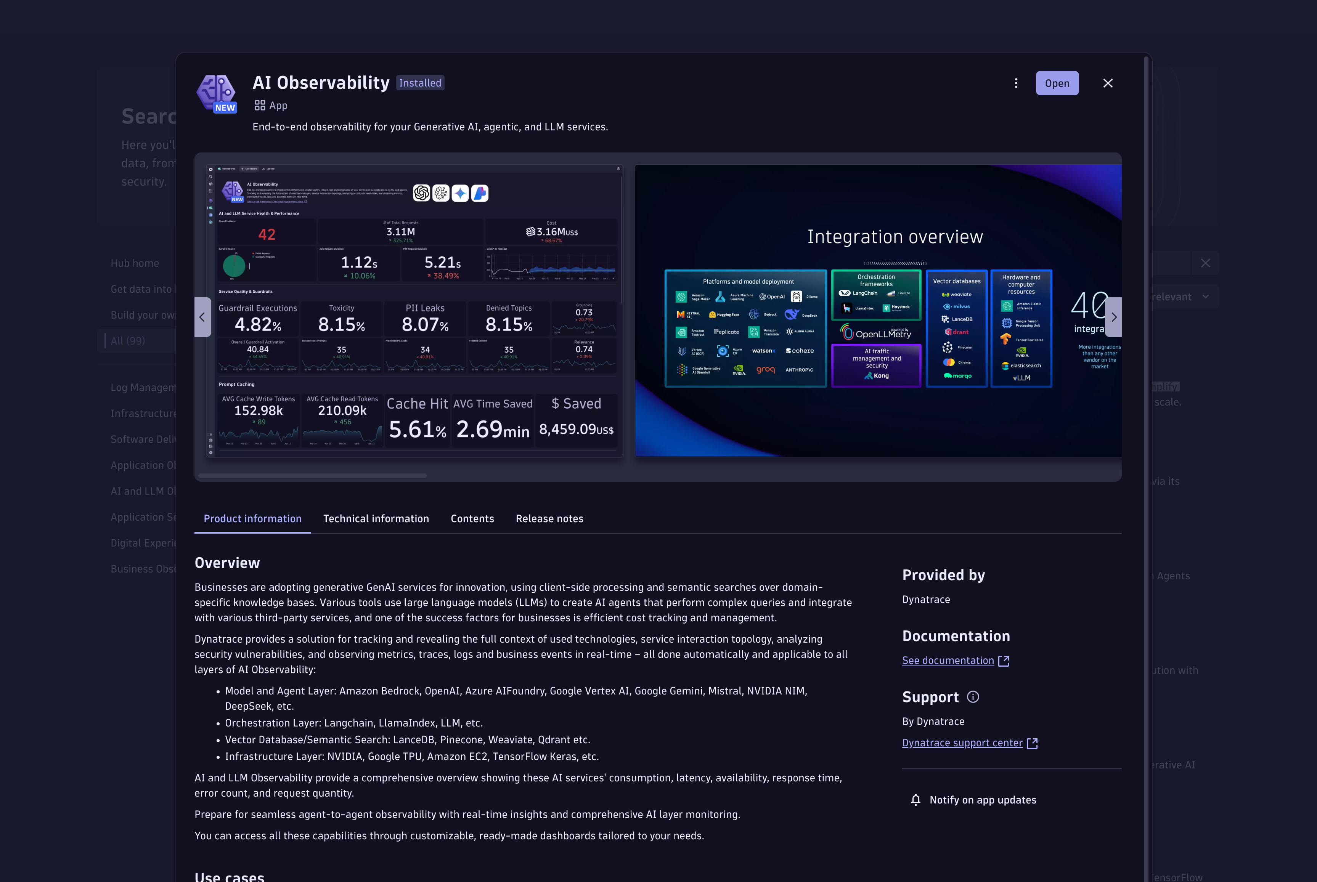Open the See documentation link
The image size is (1317, 882).
click(949, 661)
